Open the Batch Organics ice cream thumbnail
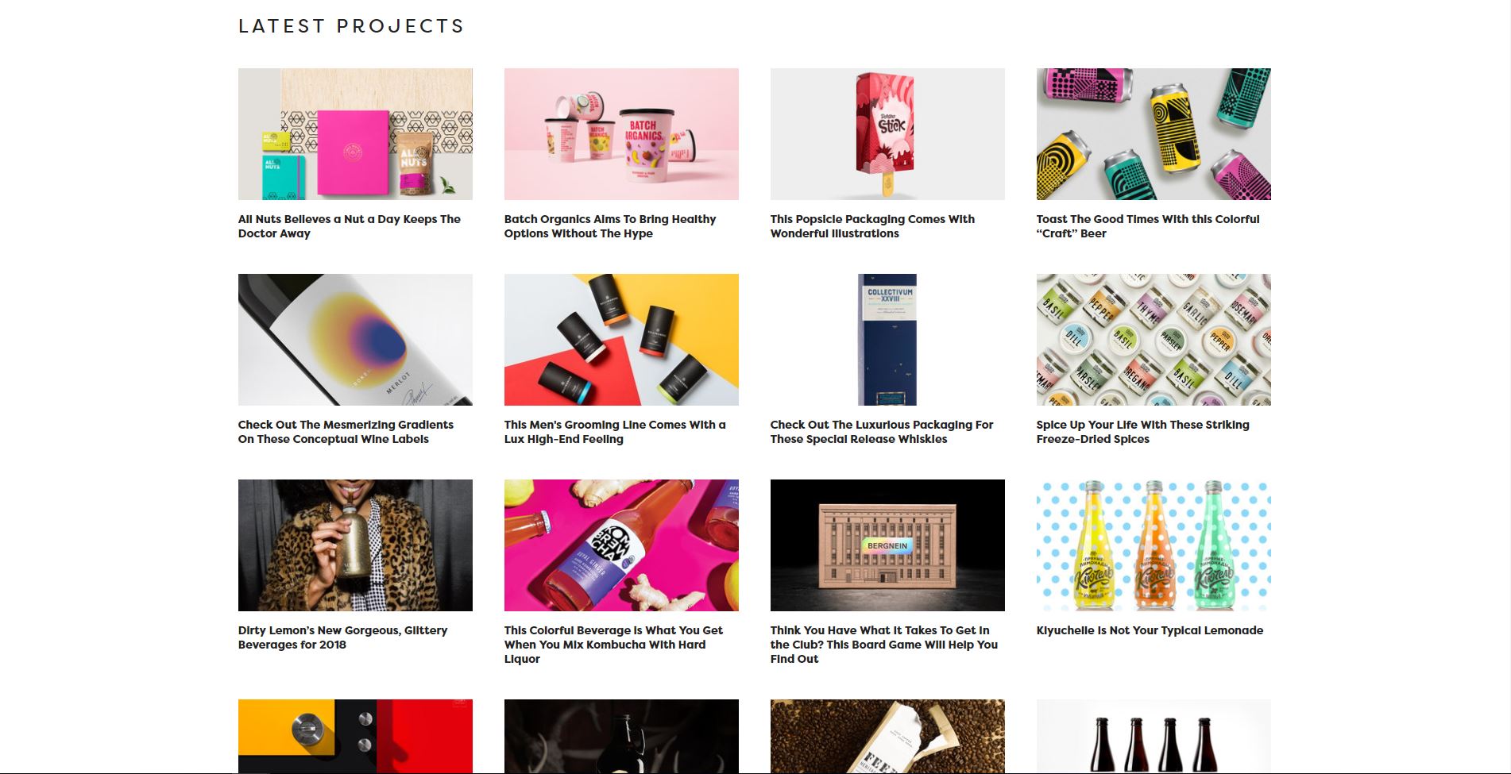 [621, 133]
